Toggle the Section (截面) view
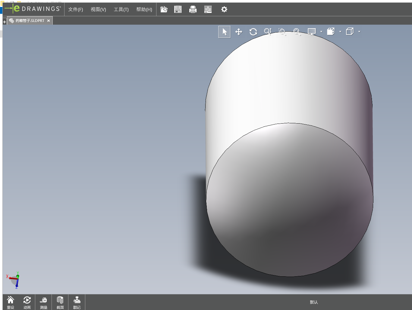 pos(60,302)
